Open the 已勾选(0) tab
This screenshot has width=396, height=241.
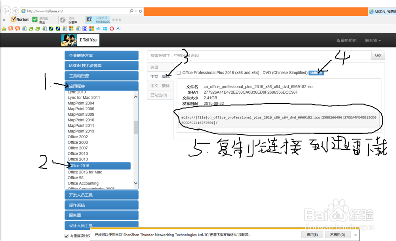[160, 95]
